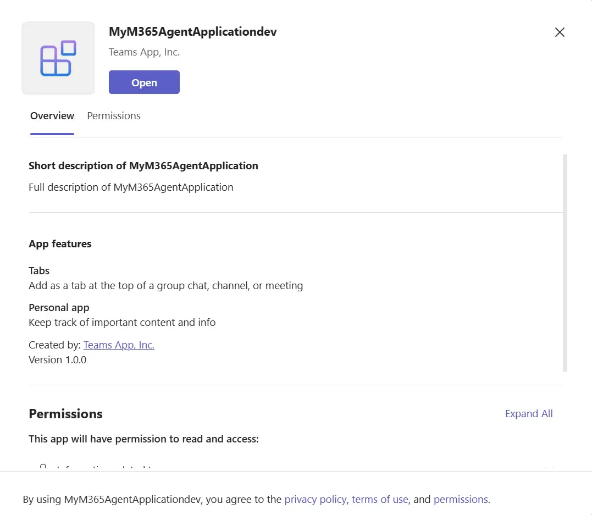Select the Overview tab
Screen dimensions: 592x515
[52, 115]
